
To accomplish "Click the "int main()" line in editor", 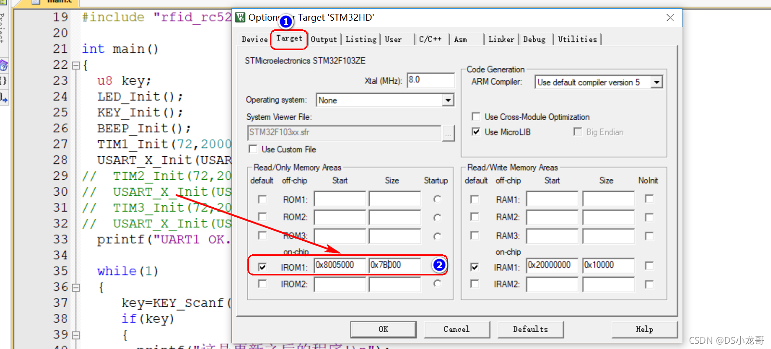I will pos(120,49).
